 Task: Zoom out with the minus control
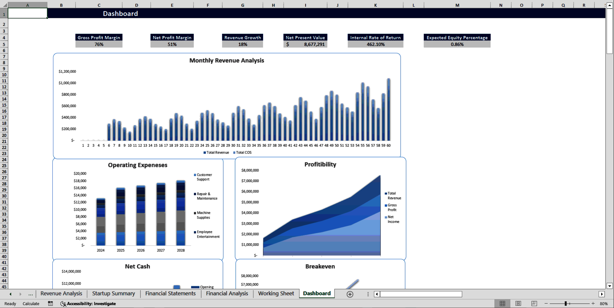tap(546, 304)
